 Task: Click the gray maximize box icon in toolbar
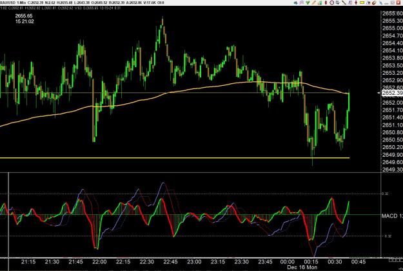point(392,3)
